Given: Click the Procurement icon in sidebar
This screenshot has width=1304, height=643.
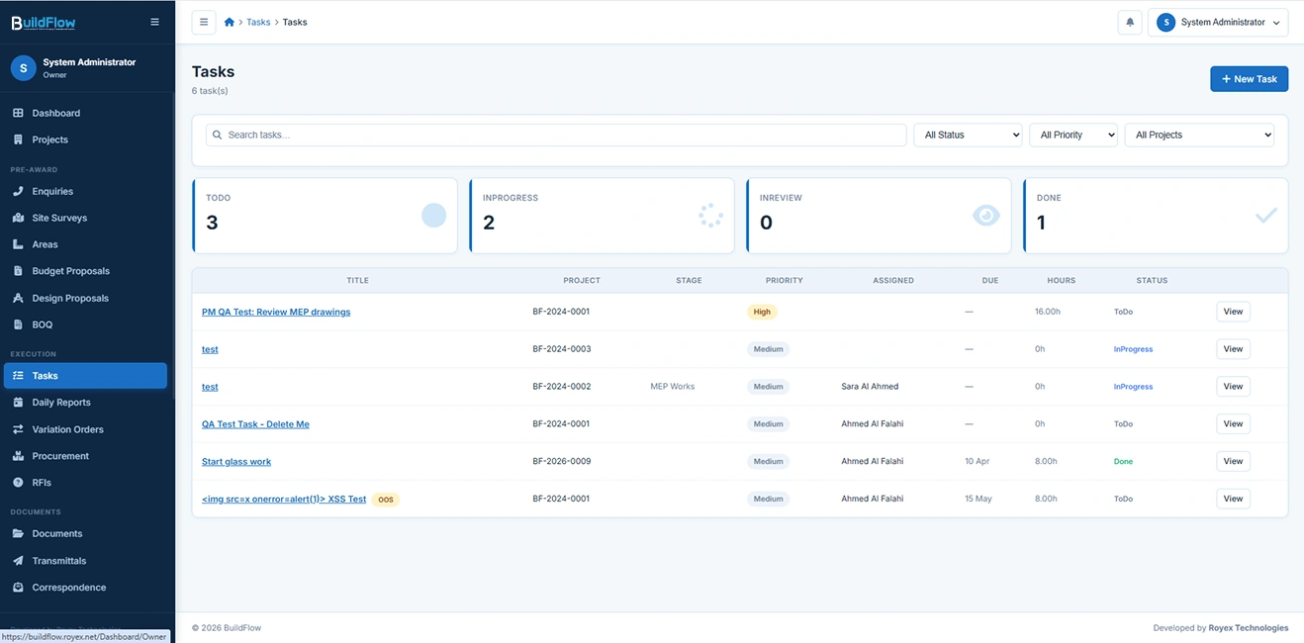Looking at the screenshot, I should point(18,456).
